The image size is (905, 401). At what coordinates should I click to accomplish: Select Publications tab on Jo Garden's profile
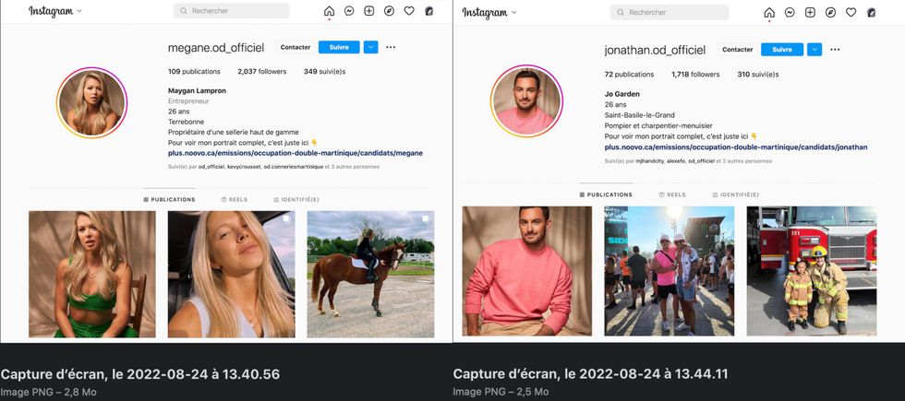[606, 195]
